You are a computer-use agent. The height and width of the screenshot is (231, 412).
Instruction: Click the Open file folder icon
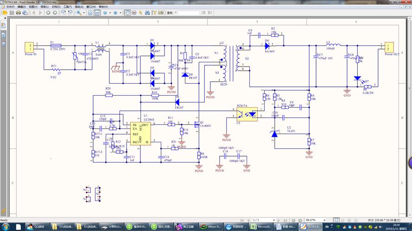pyautogui.click(x=5, y=13)
